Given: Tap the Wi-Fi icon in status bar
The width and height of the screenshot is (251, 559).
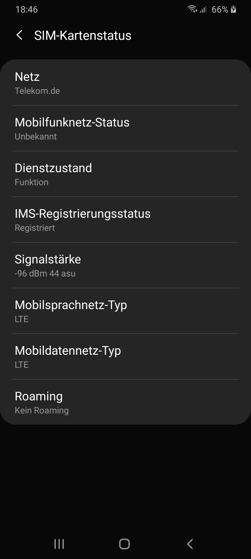Looking at the screenshot, I should [192, 9].
